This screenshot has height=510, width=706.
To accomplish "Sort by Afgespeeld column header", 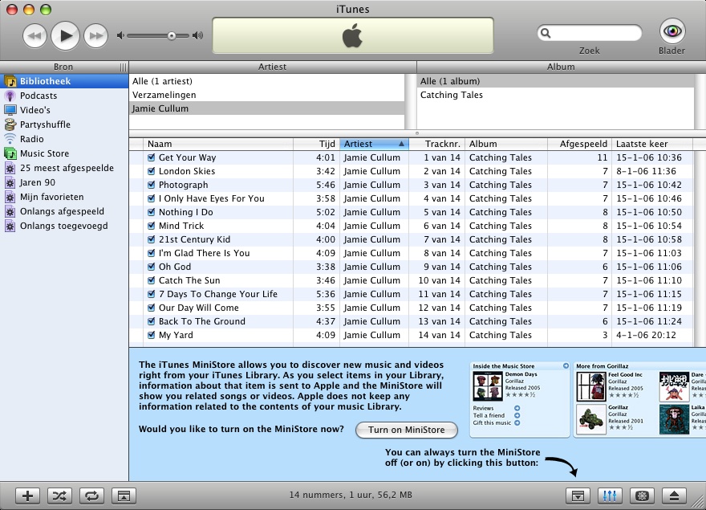I will pyautogui.click(x=579, y=144).
